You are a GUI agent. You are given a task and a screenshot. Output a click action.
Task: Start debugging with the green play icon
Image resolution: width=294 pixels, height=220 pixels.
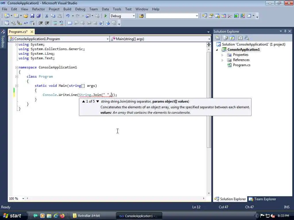tap(106, 16)
